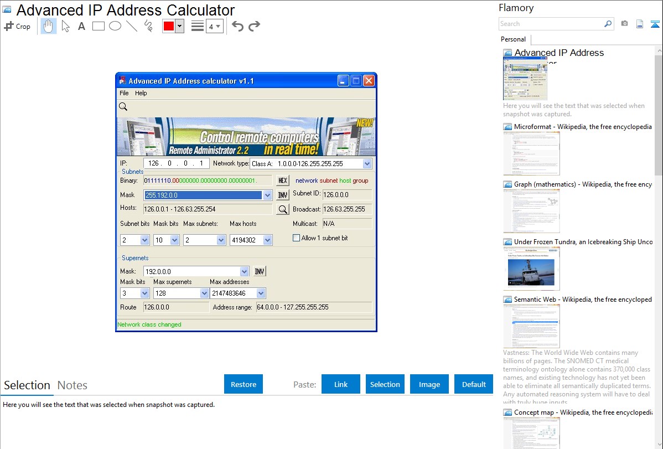Screen dimensions: 663x449
Task: Expand the Network type dropdown
Action: pyautogui.click(x=367, y=164)
